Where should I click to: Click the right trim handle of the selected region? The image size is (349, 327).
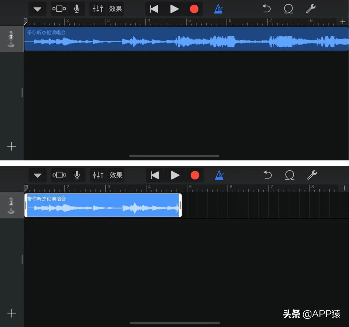[180, 206]
